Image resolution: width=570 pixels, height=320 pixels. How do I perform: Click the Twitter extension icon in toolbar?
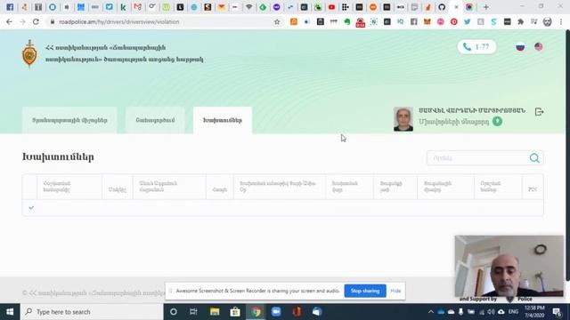pos(467,21)
